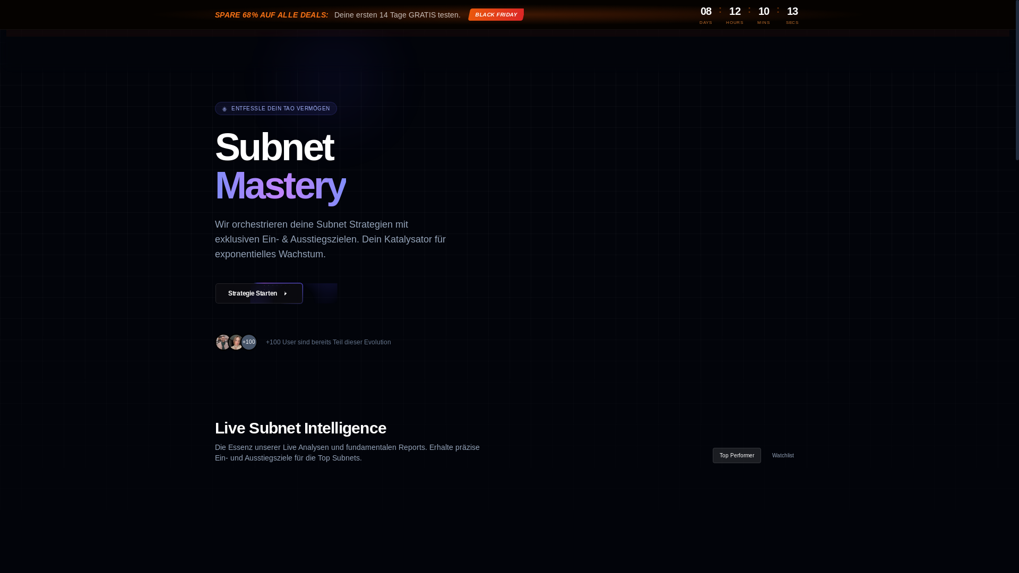
Task: Click the second user avatar
Action: click(236, 342)
